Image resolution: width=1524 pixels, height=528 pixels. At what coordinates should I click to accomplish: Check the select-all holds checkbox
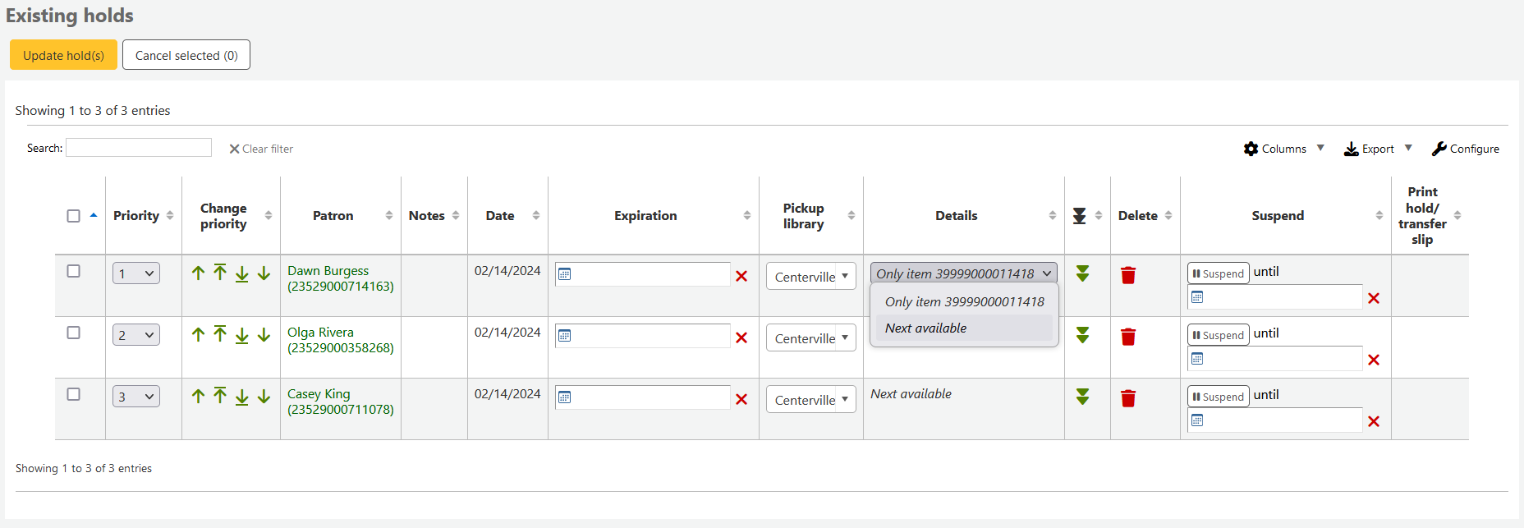tap(73, 216)
